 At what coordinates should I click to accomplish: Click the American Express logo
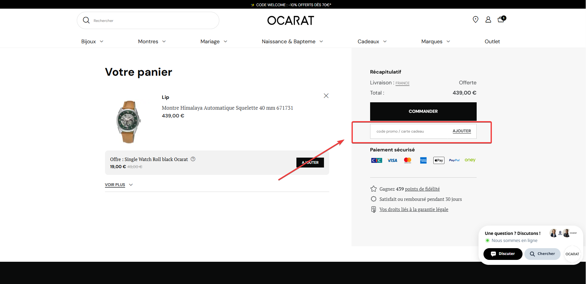pos(423,160)
